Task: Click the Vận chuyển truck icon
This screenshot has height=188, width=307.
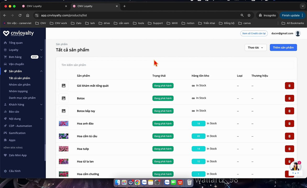Action: click(5, 64)
